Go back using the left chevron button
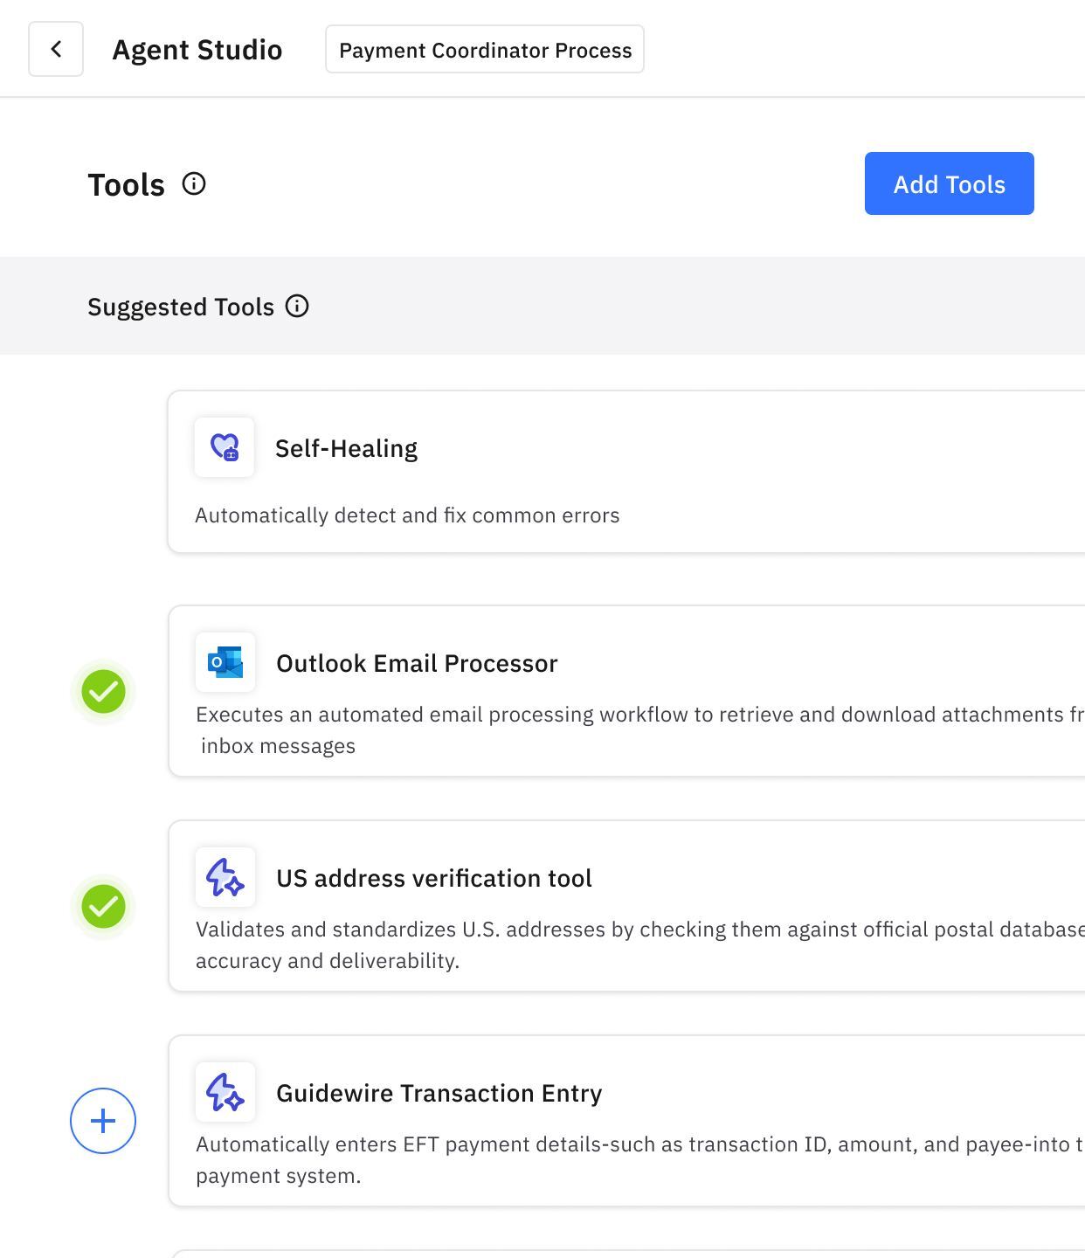This screenshot has height=1258, width=1085. 56,49
